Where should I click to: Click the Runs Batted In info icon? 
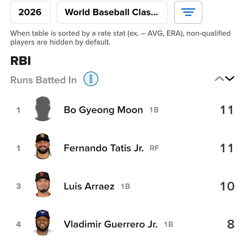90,79
